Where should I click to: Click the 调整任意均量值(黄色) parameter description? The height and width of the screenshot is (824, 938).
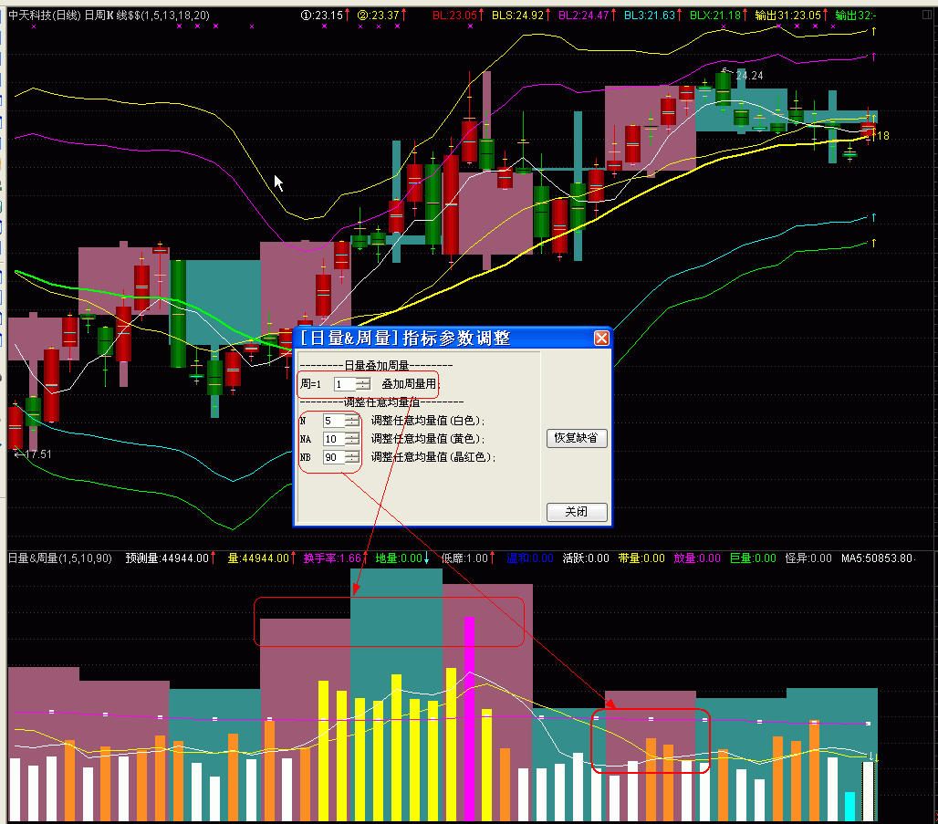pos(427,439)
